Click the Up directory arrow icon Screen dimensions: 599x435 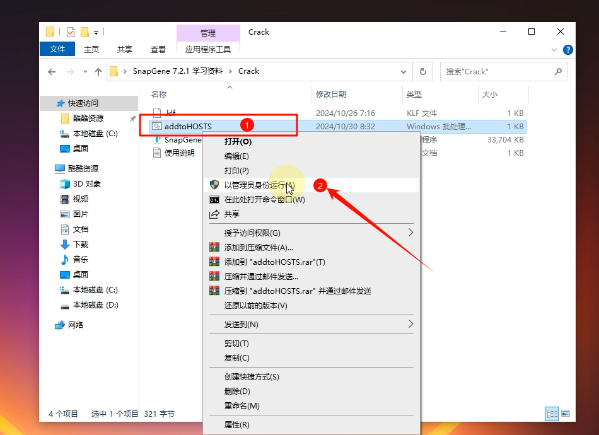tap(98, 71)
